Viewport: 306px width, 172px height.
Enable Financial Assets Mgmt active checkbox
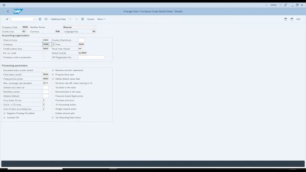pyautogui.click(x=53, y=96)
